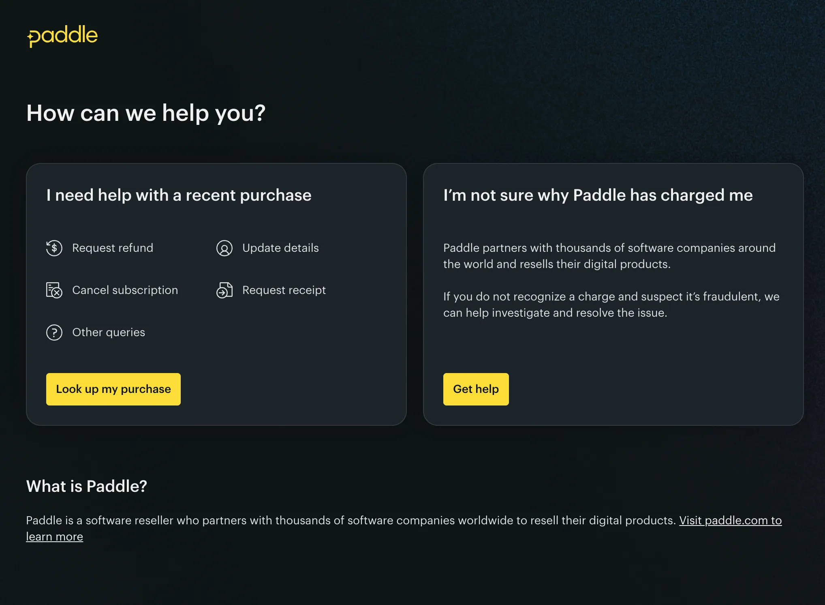Screen dimensions: 825x605
Task: Click the 'I need help with a recent purchase' title
Action: tap(179, 195)
